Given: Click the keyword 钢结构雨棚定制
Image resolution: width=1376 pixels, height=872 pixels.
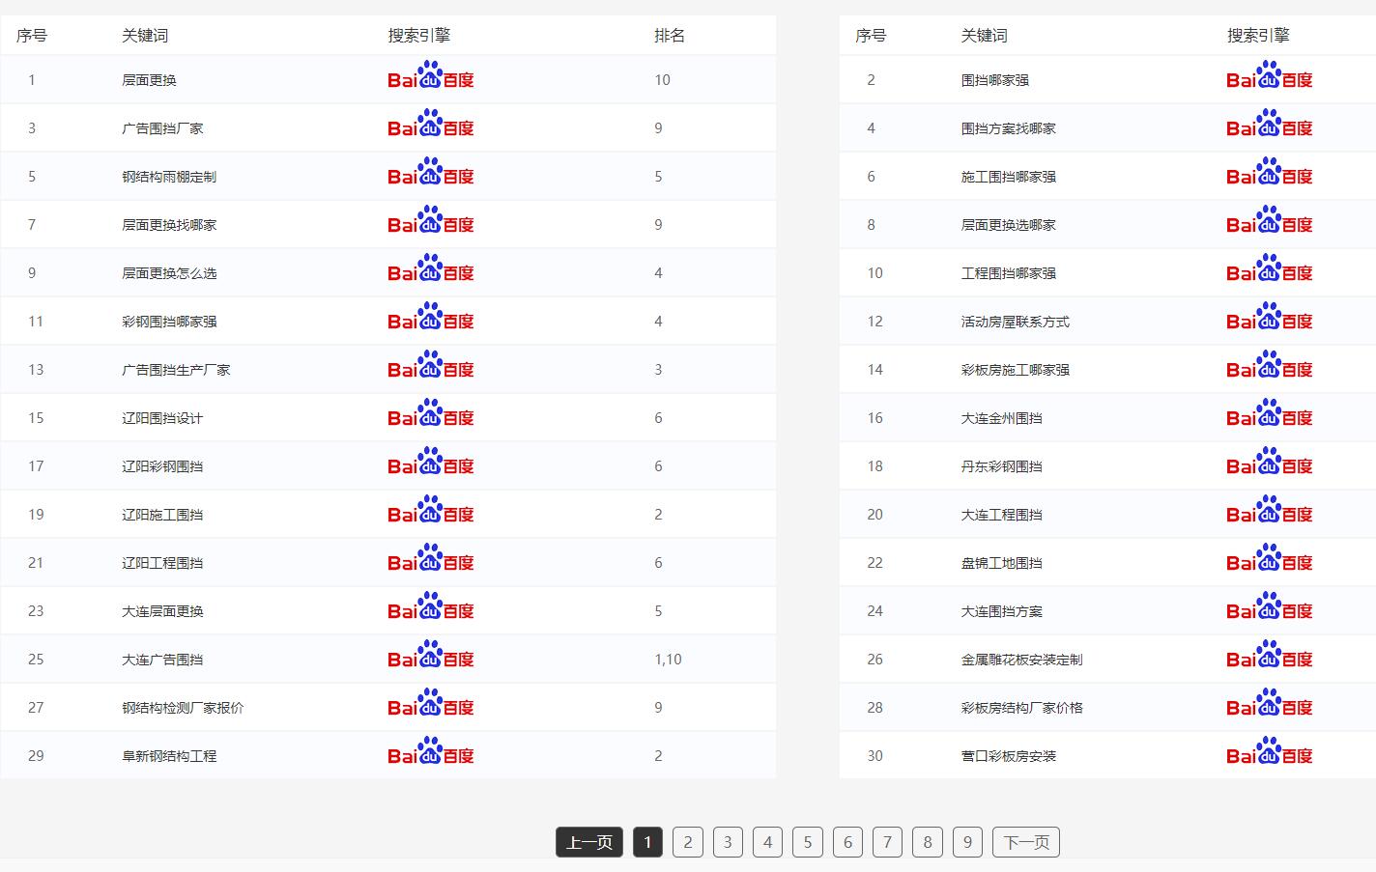Looking at the screenshot, I should (x=169, y=177).
